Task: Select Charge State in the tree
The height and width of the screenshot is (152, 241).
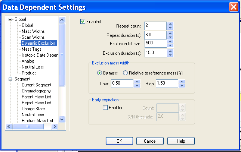Action: coord(33,109)
